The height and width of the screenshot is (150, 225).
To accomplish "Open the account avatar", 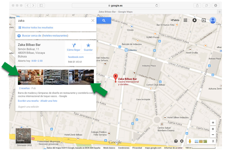I will (x=213, y=20).
